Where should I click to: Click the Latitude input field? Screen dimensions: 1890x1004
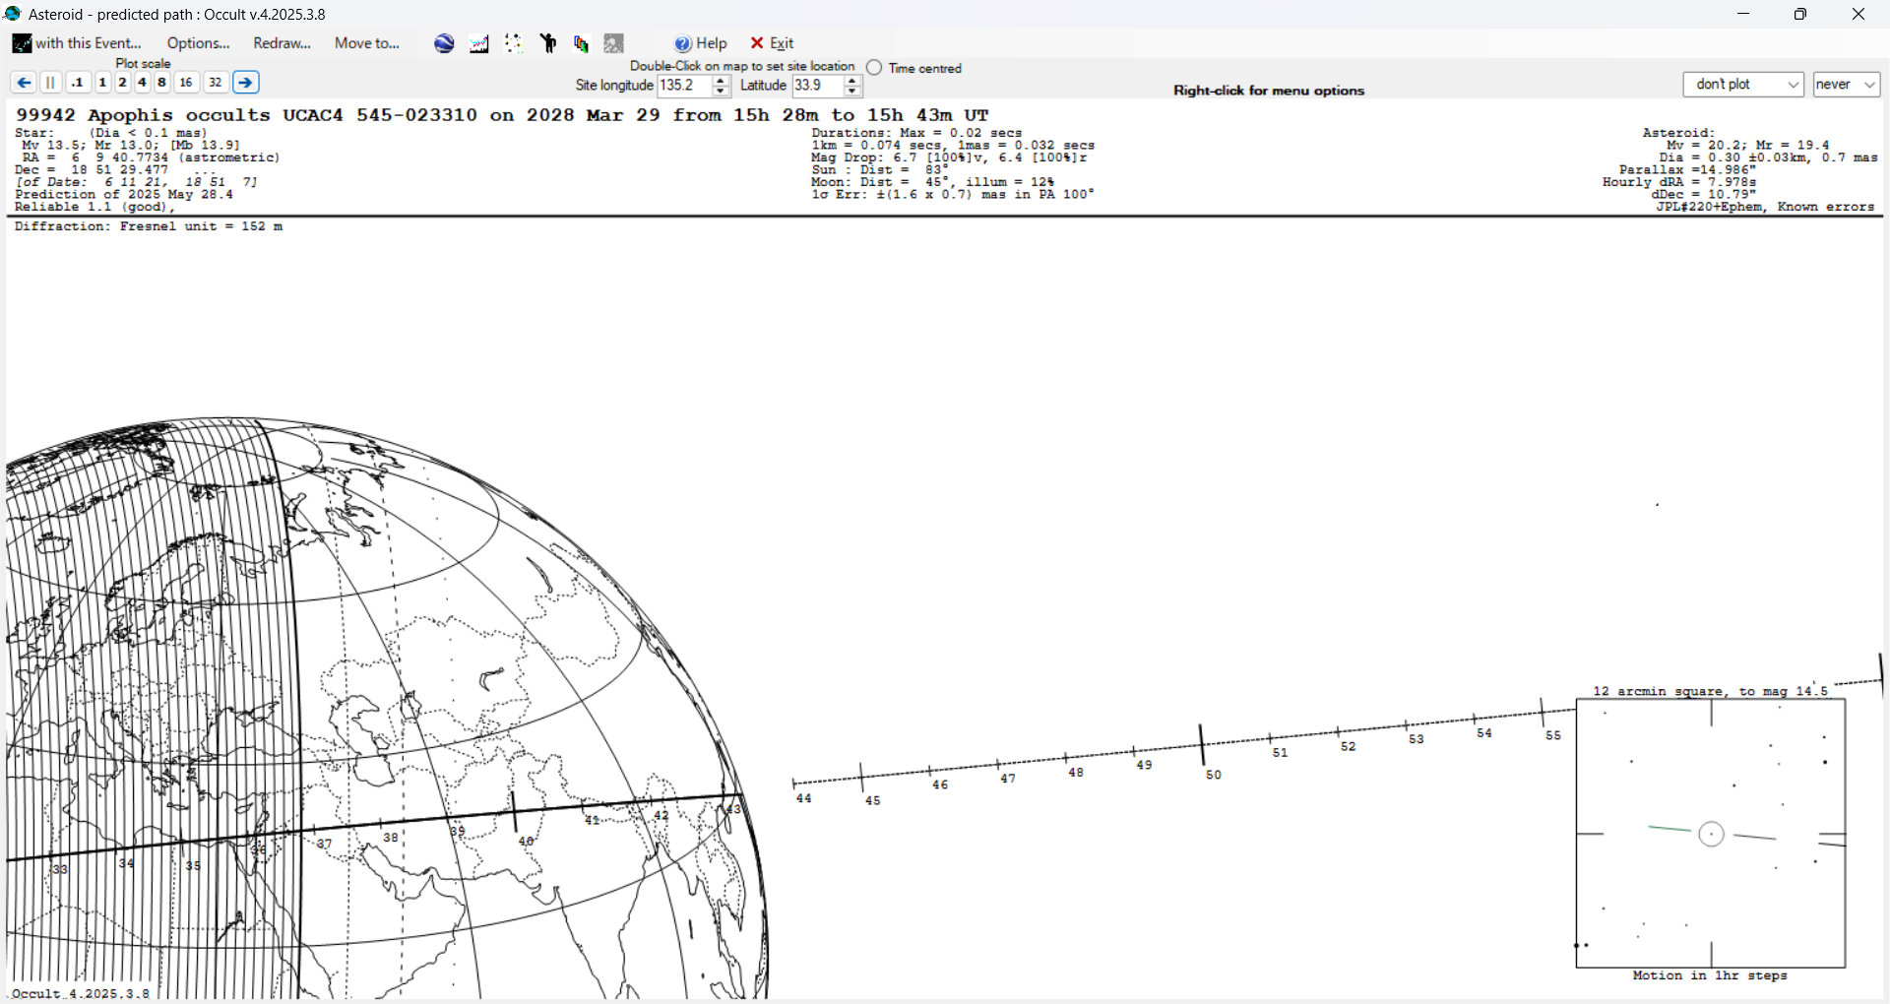click(x=818, y=86)
